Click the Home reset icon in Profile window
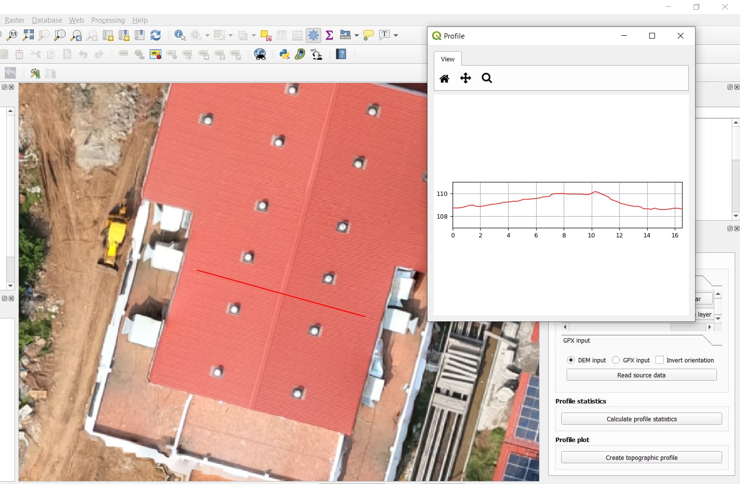 [x=444, y=78]
